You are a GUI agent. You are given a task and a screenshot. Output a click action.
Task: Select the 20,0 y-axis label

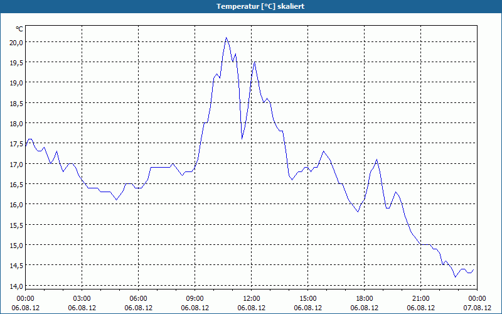point(16,42)
